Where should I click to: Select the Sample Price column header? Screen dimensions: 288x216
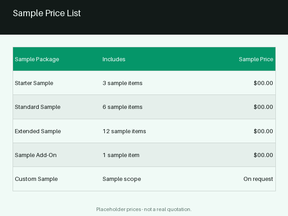click(256, 59)
